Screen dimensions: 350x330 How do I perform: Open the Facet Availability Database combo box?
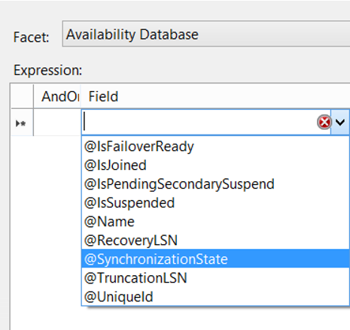coord(206,34)
